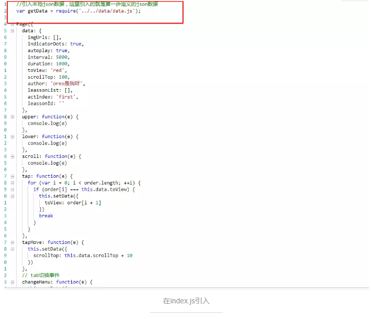Collapse the scroll: function(e) block
Image resolution: width=371 pixels, height=319 pixels.
[11, 156]
